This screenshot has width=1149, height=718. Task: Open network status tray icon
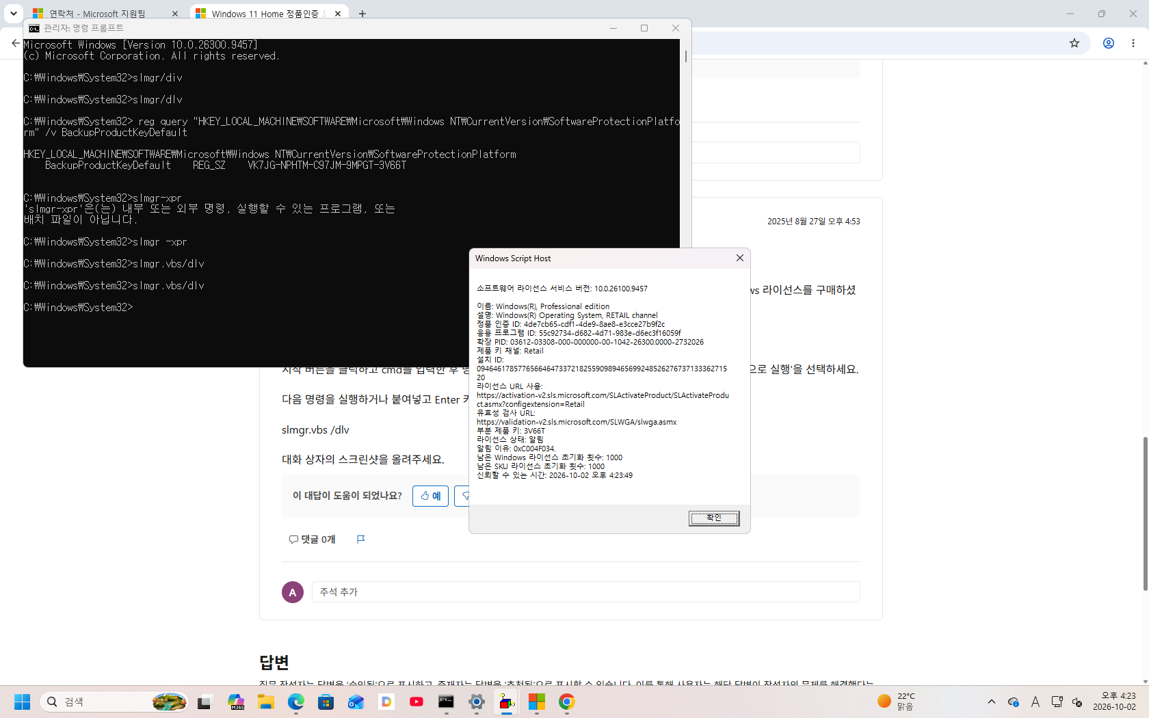1057,702
